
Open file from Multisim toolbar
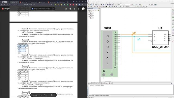point(90,5)
